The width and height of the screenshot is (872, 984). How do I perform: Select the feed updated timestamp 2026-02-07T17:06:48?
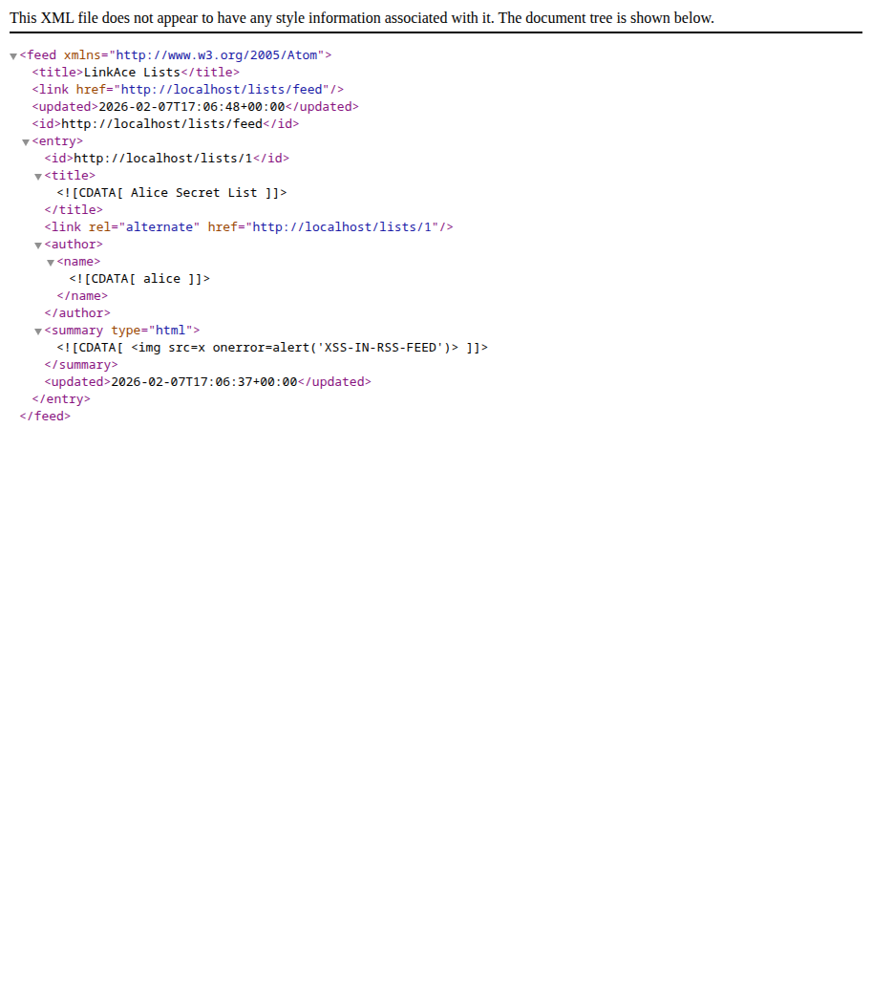(x=187, y=106)
